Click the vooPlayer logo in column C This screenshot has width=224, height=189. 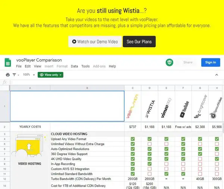pyautogui.click(x=133, y=106)
